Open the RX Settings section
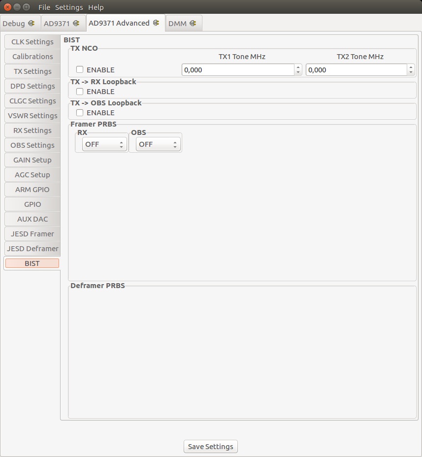Image resolution: width=422 pixels, height=457 pixels. [32, 131]
